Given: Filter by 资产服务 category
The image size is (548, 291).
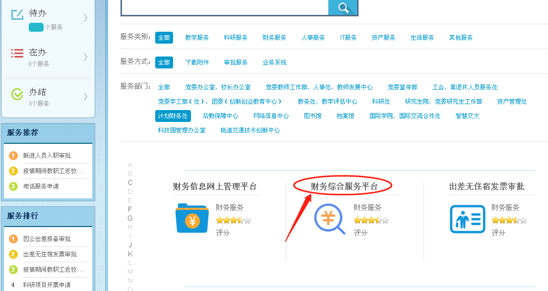Looking at the screenshot, I should (x=383, y=37).
